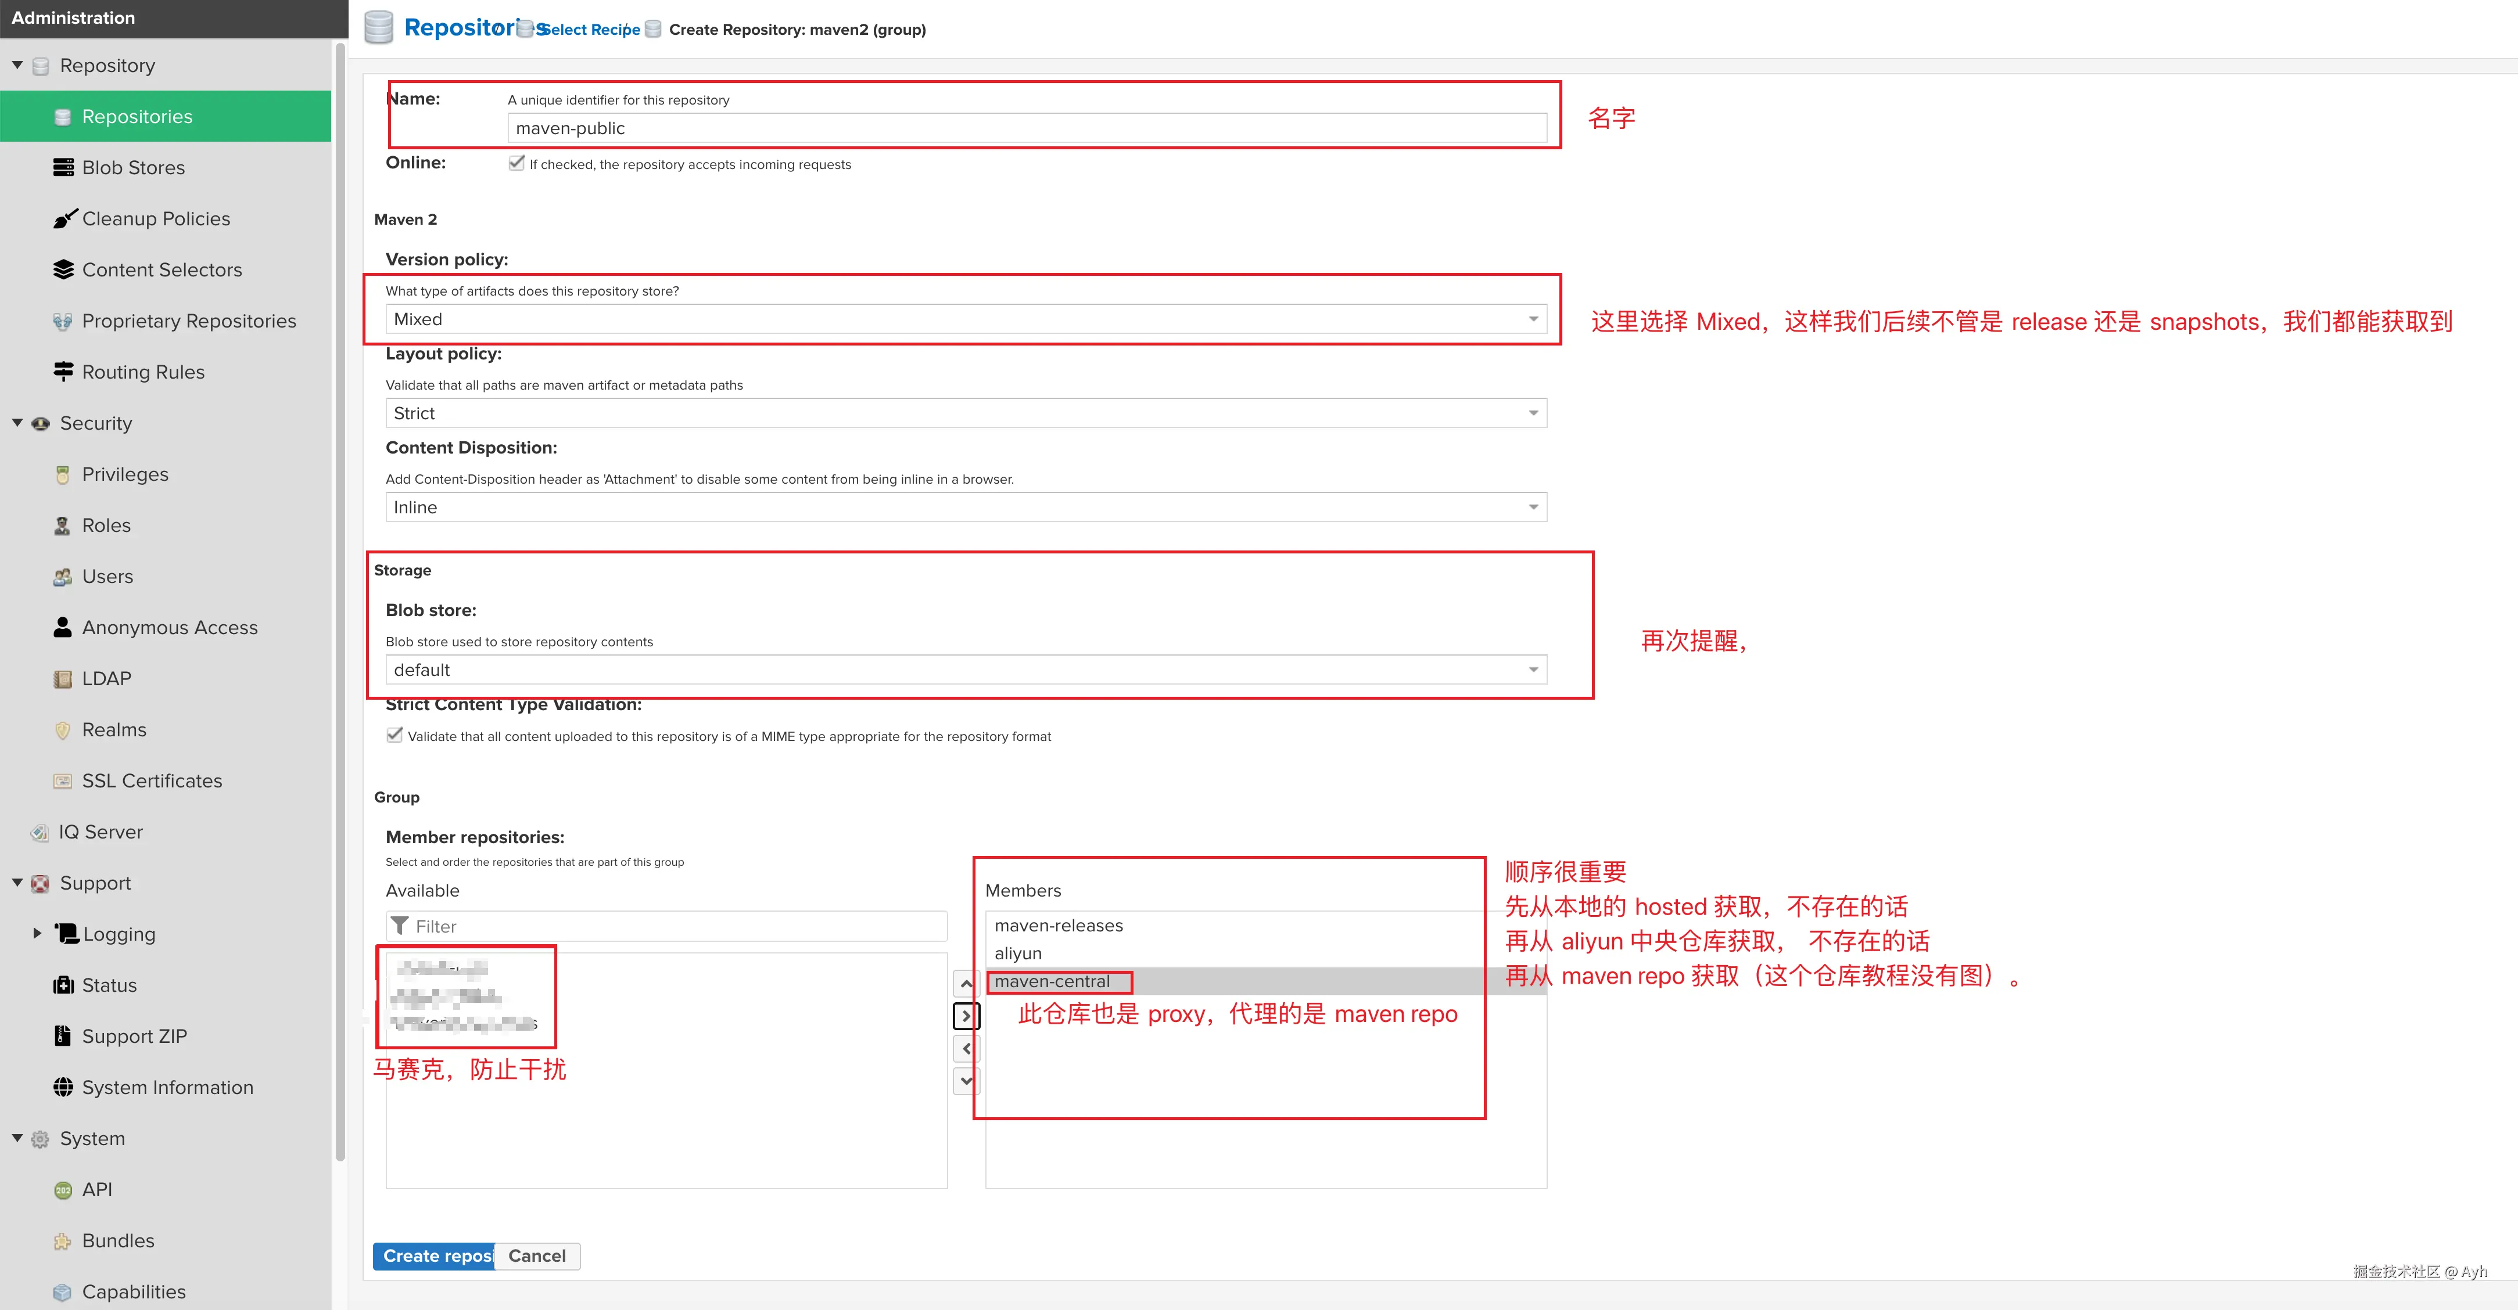Collapse the Security tree section
Image resolution: width=2518 pixels, height=1310 pixels.
17,423
